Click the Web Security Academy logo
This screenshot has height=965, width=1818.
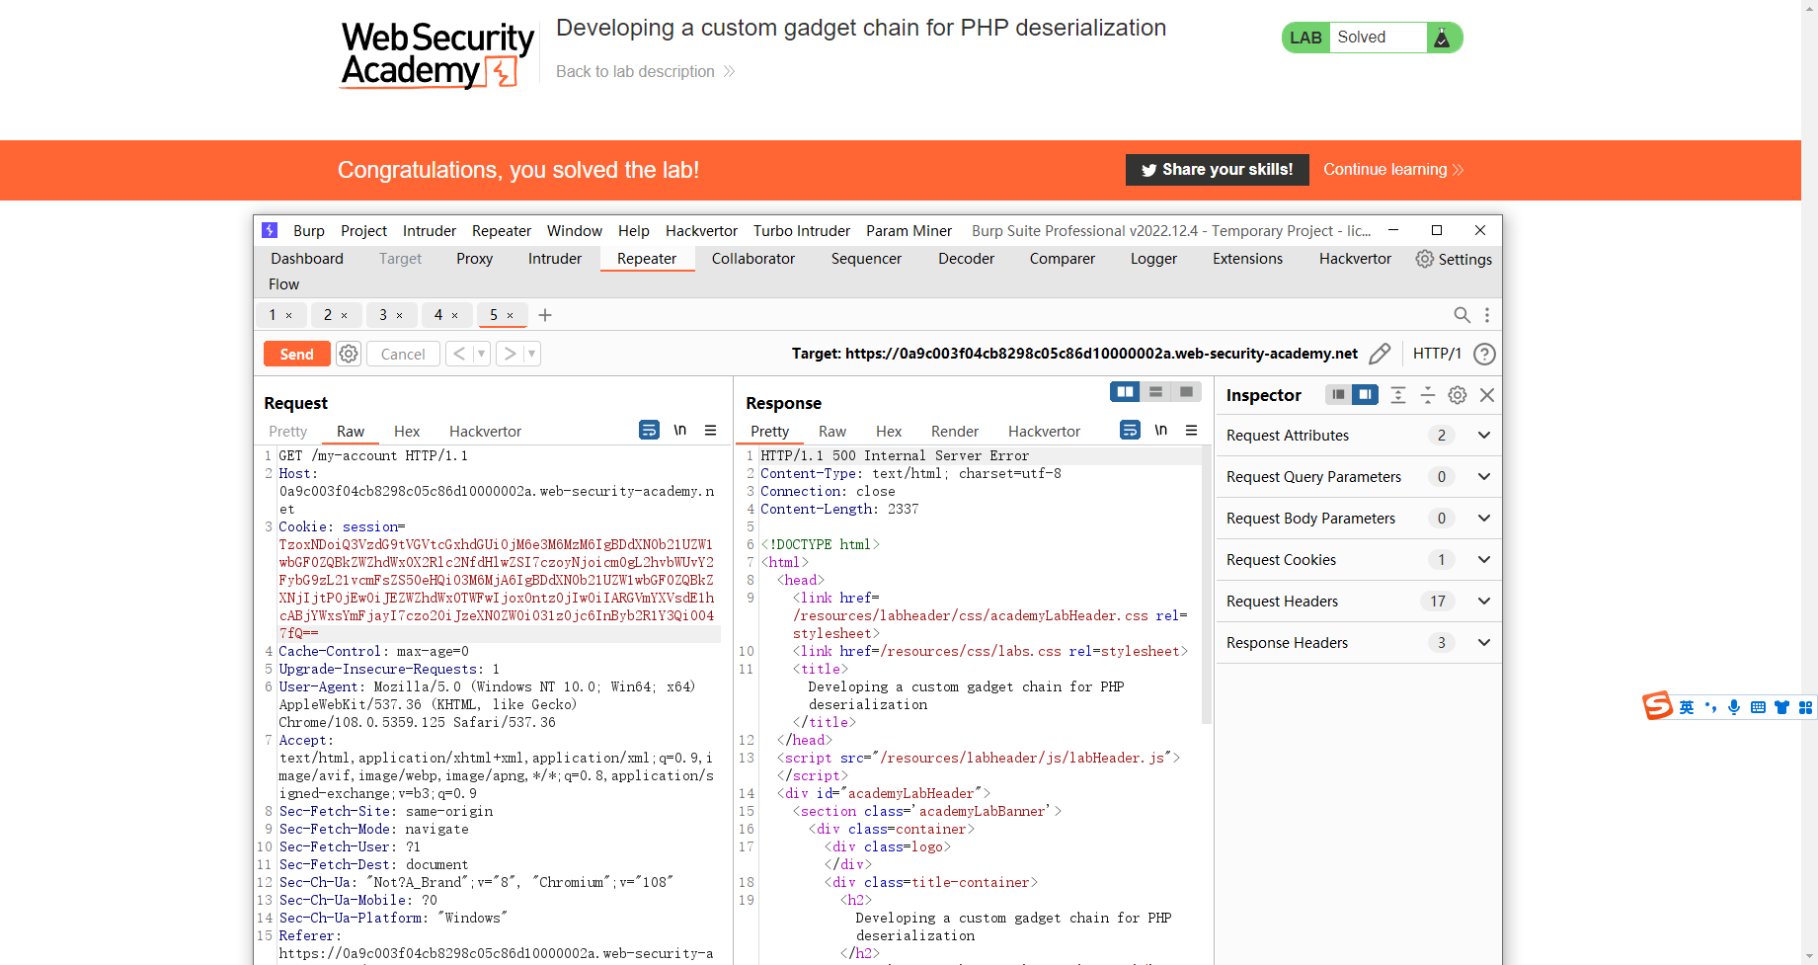(x=437, y=55)
